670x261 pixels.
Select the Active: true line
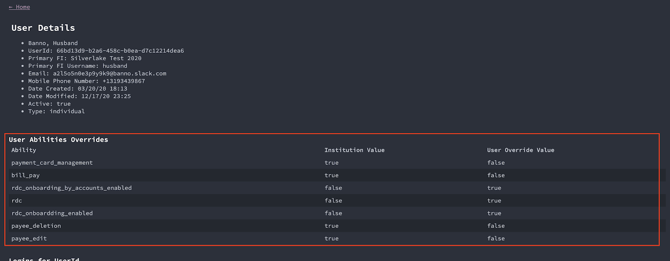(49, 104)
